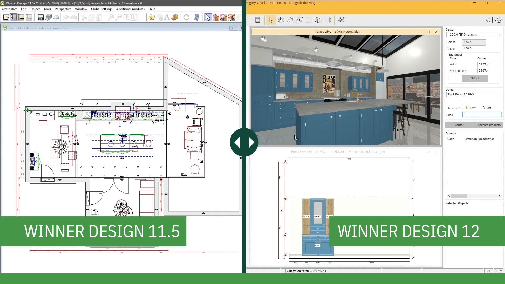Click the yellow notes icon
The height and width of the screenshot is (284, 505).
click(x=151, y=17)
